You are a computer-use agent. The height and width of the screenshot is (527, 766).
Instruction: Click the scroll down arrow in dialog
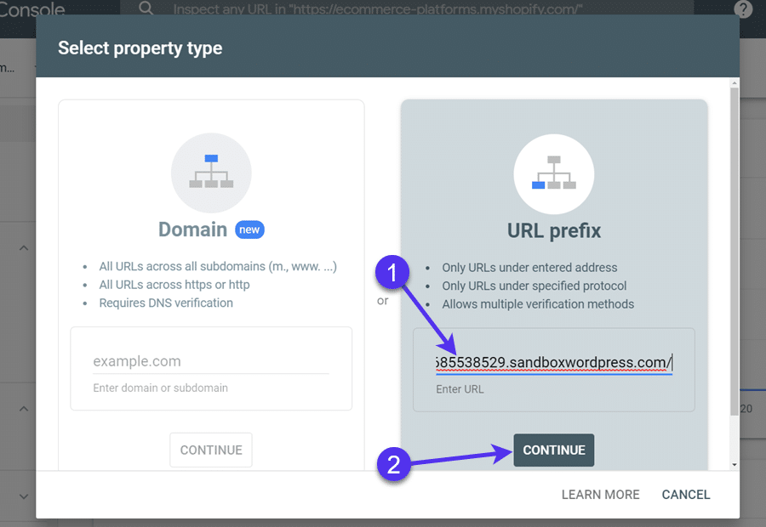pos(735,465)
